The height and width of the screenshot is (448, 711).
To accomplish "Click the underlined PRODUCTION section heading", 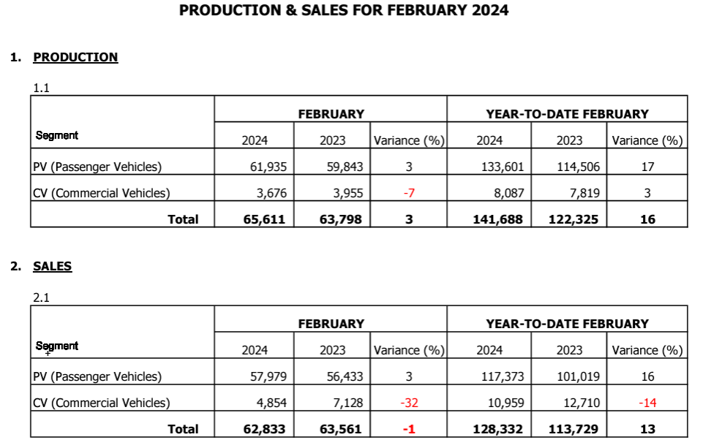I will pos(75,57).
